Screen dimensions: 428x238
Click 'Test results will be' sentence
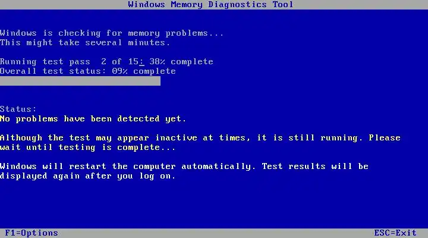tap(315, 167)
